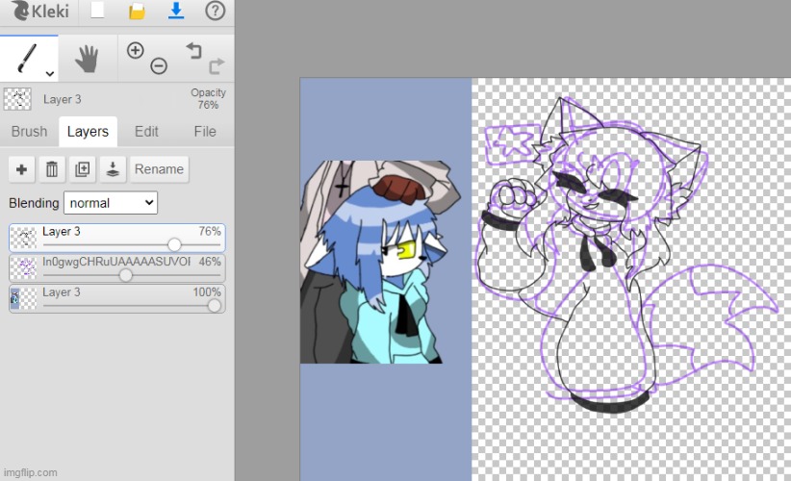
Task: Zoom in with the plus magnifier
Action: pyautogui.click(x=135, y=50)
